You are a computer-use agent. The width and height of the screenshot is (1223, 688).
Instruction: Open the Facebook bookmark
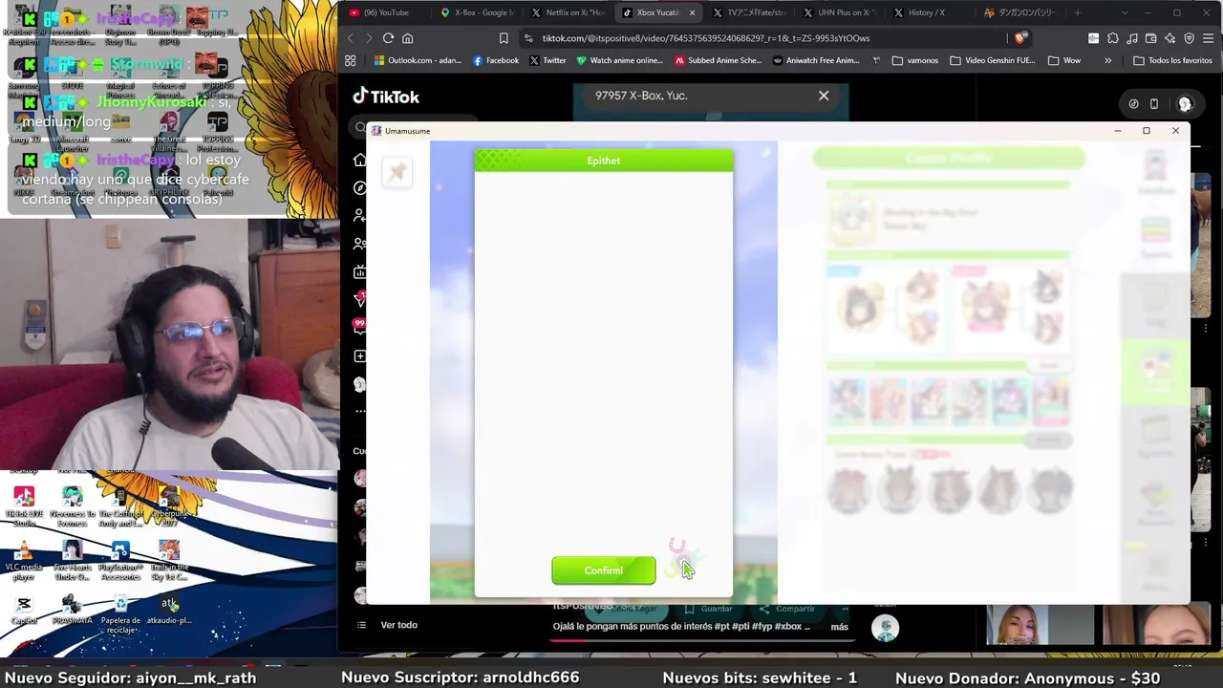496,60
